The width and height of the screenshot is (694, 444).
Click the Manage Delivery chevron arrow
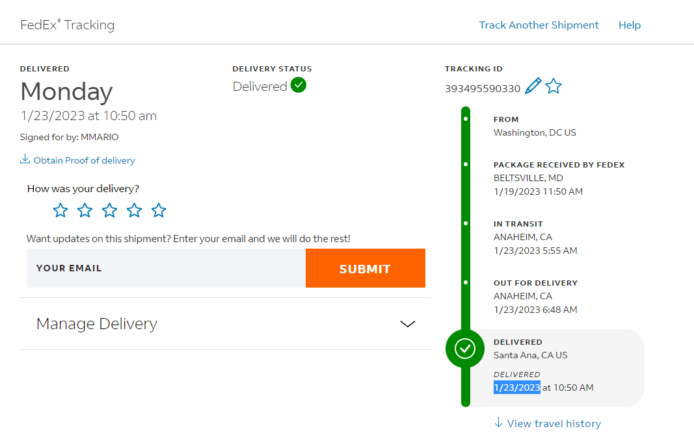tap(408, 324)
